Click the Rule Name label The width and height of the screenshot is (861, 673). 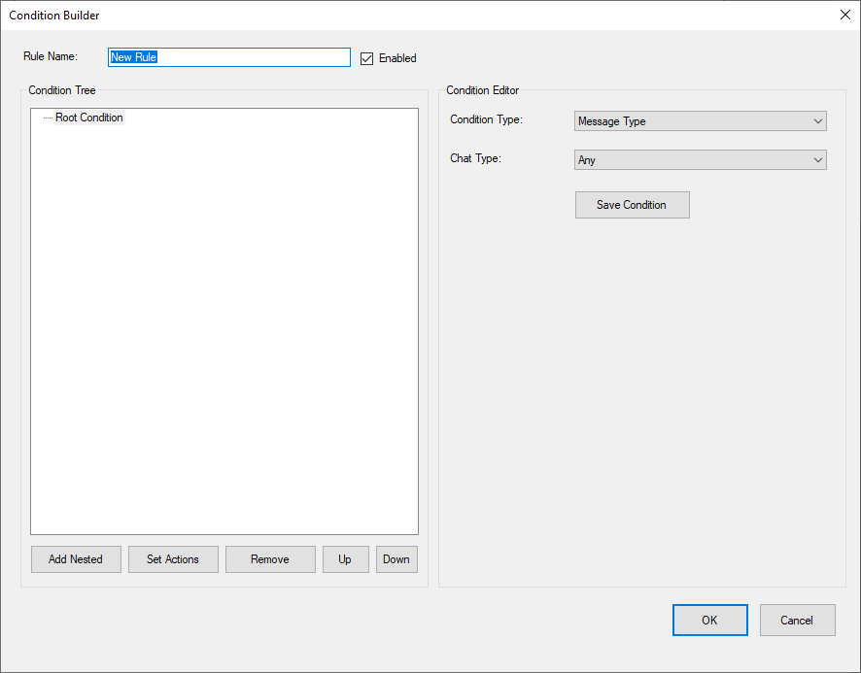click(51, 56)
